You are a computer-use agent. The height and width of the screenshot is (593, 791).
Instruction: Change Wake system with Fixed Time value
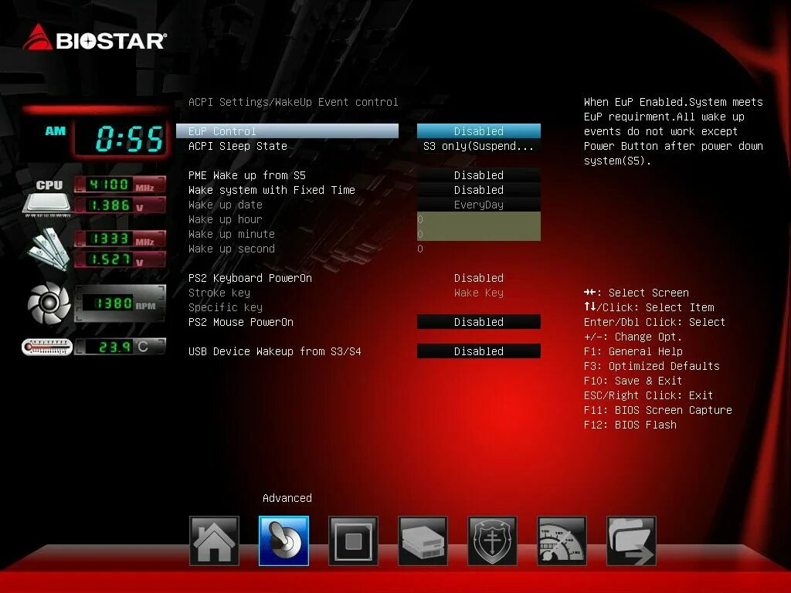479,190
